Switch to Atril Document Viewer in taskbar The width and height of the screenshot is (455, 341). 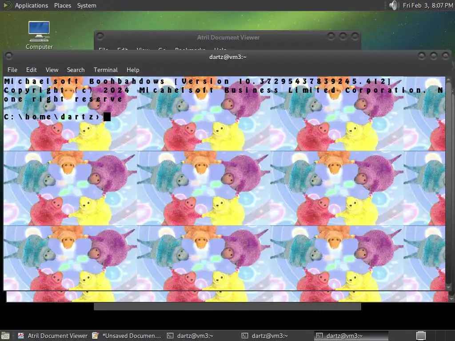pyautogui.click(x=53, y=336)
